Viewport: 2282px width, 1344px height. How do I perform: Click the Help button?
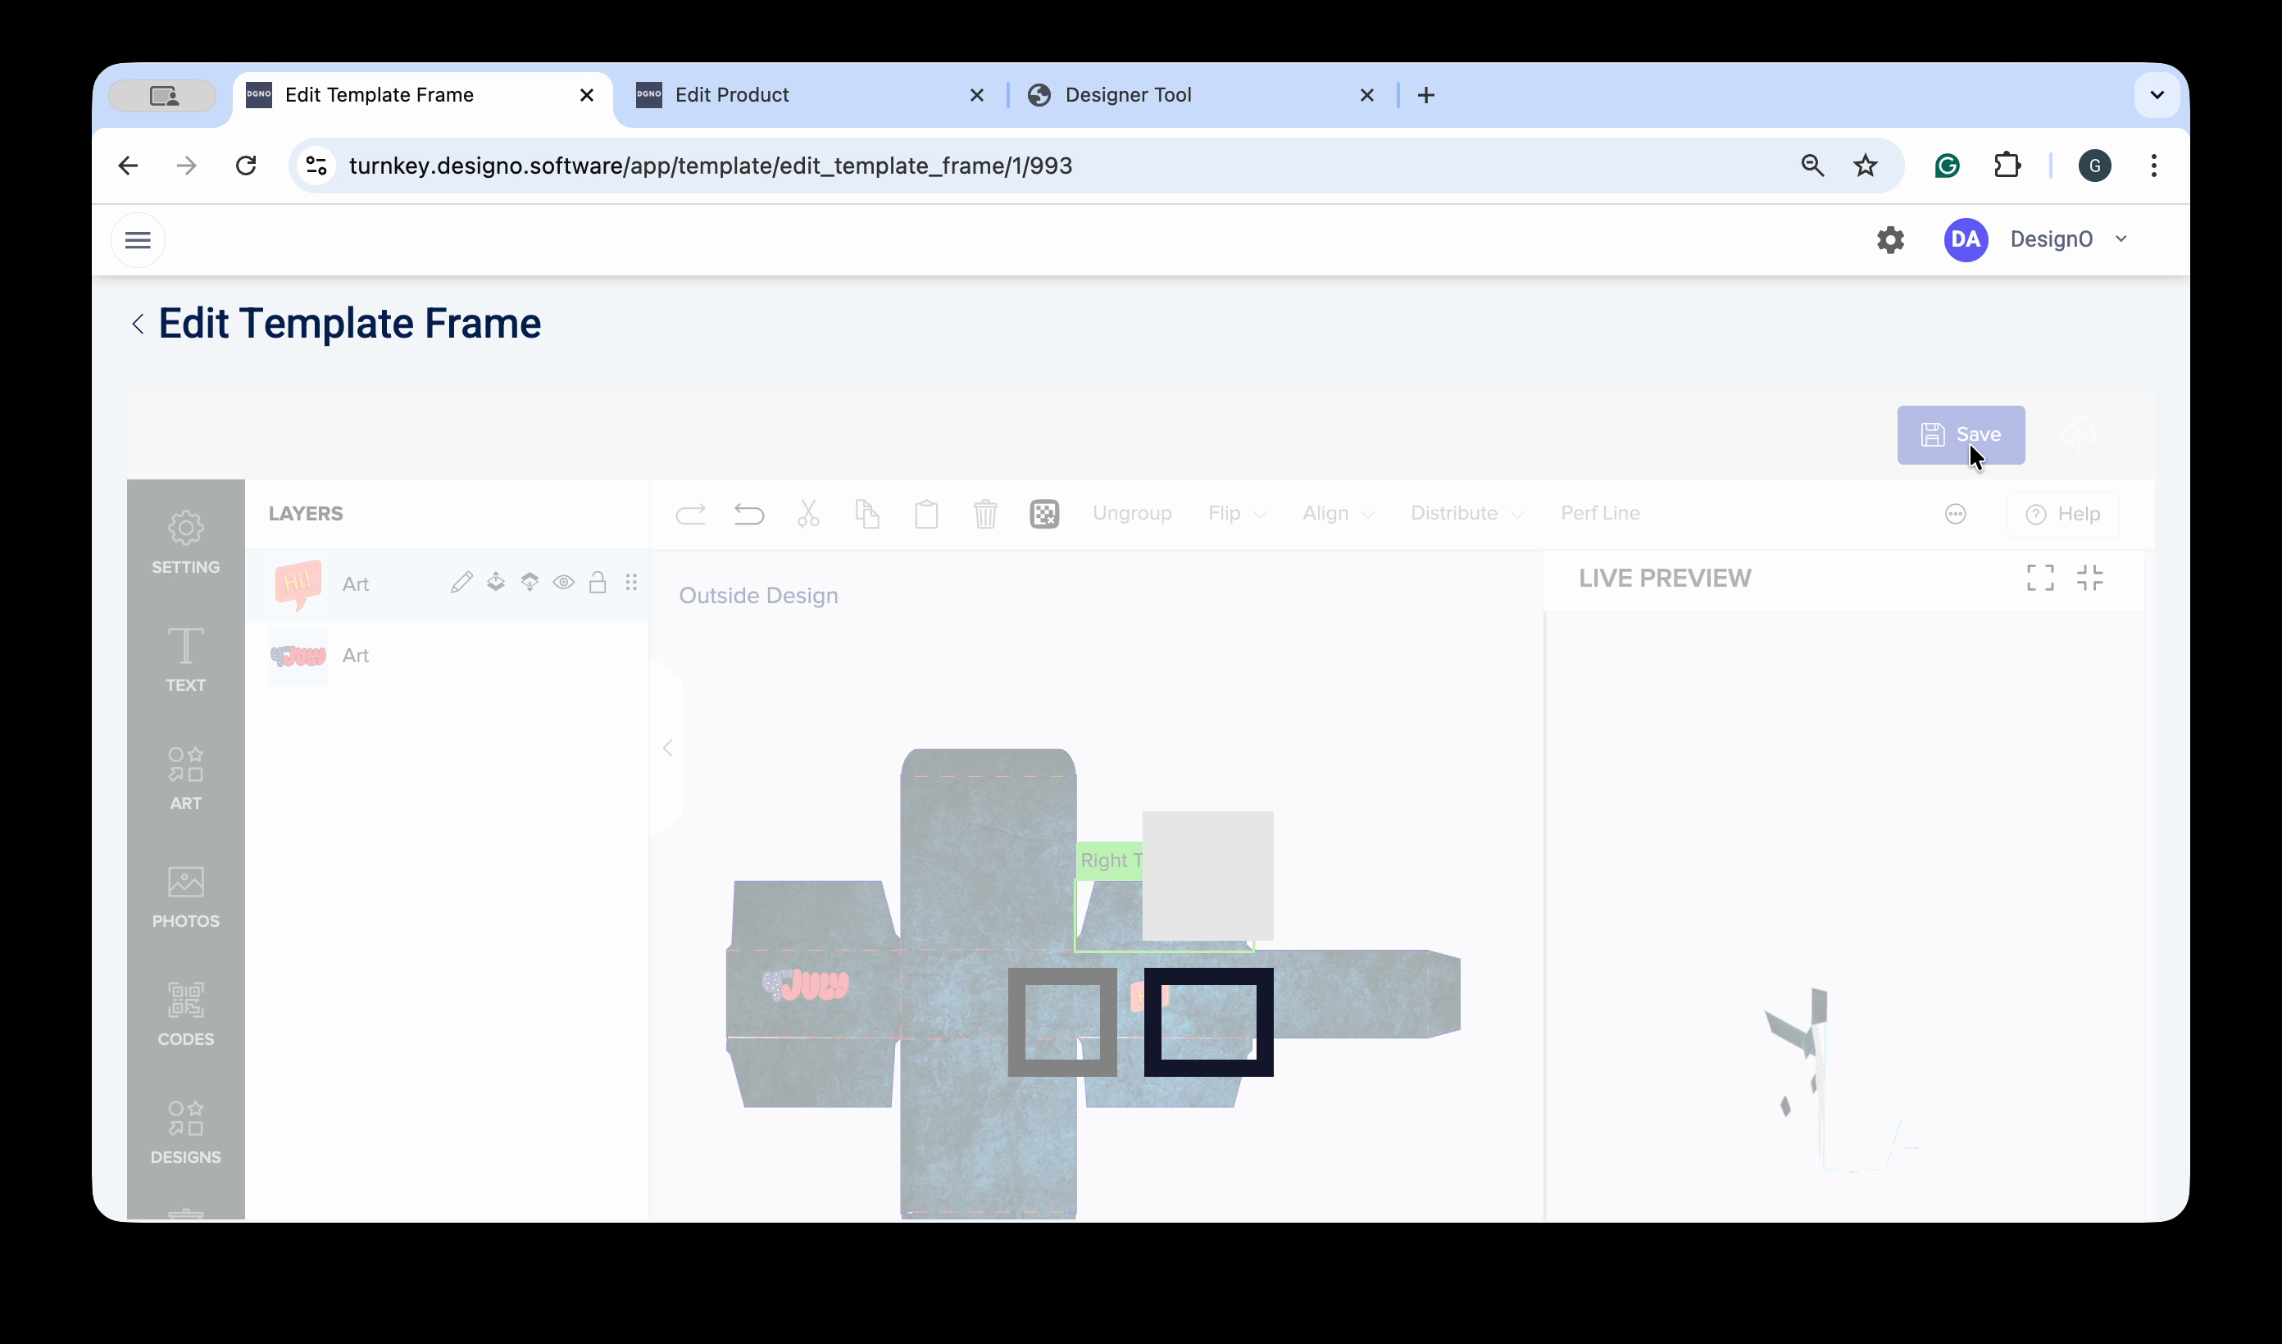[x=2062, y=515]
